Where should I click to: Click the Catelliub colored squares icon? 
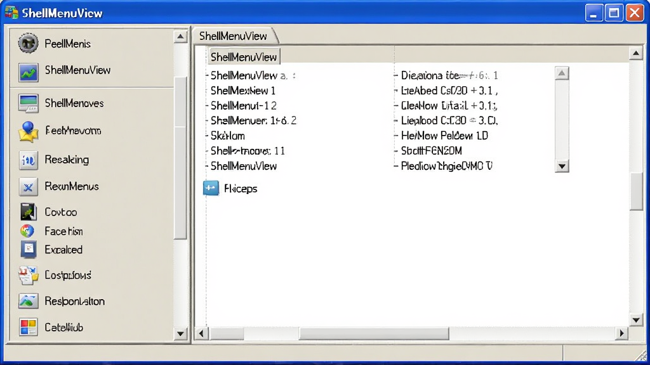pyautogui.click(x=28, y=327)
